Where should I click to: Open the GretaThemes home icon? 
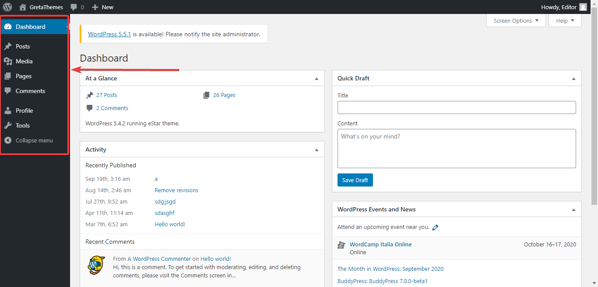click(x=23, y=7)
